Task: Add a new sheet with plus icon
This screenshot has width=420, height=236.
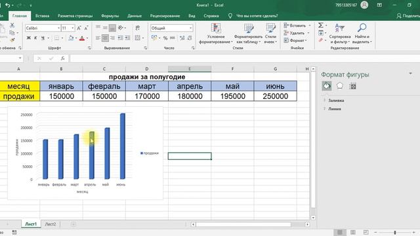Action: [x=73, y=224]
